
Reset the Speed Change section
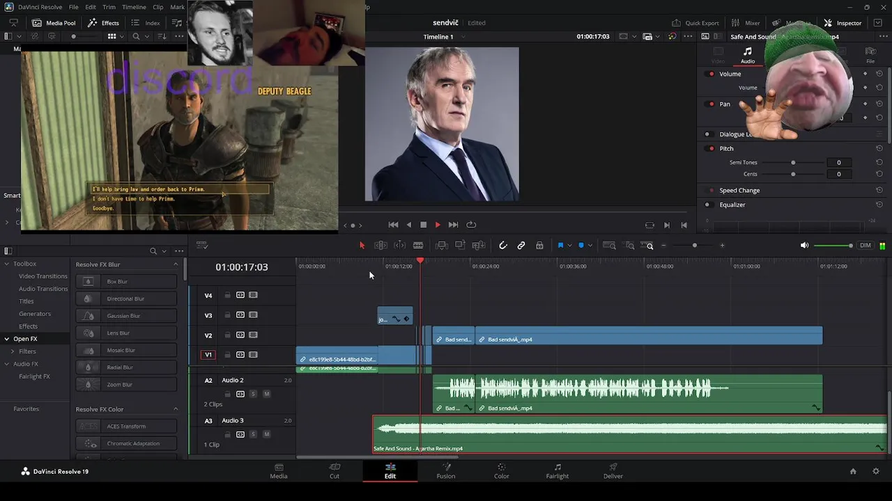(879, 190)
